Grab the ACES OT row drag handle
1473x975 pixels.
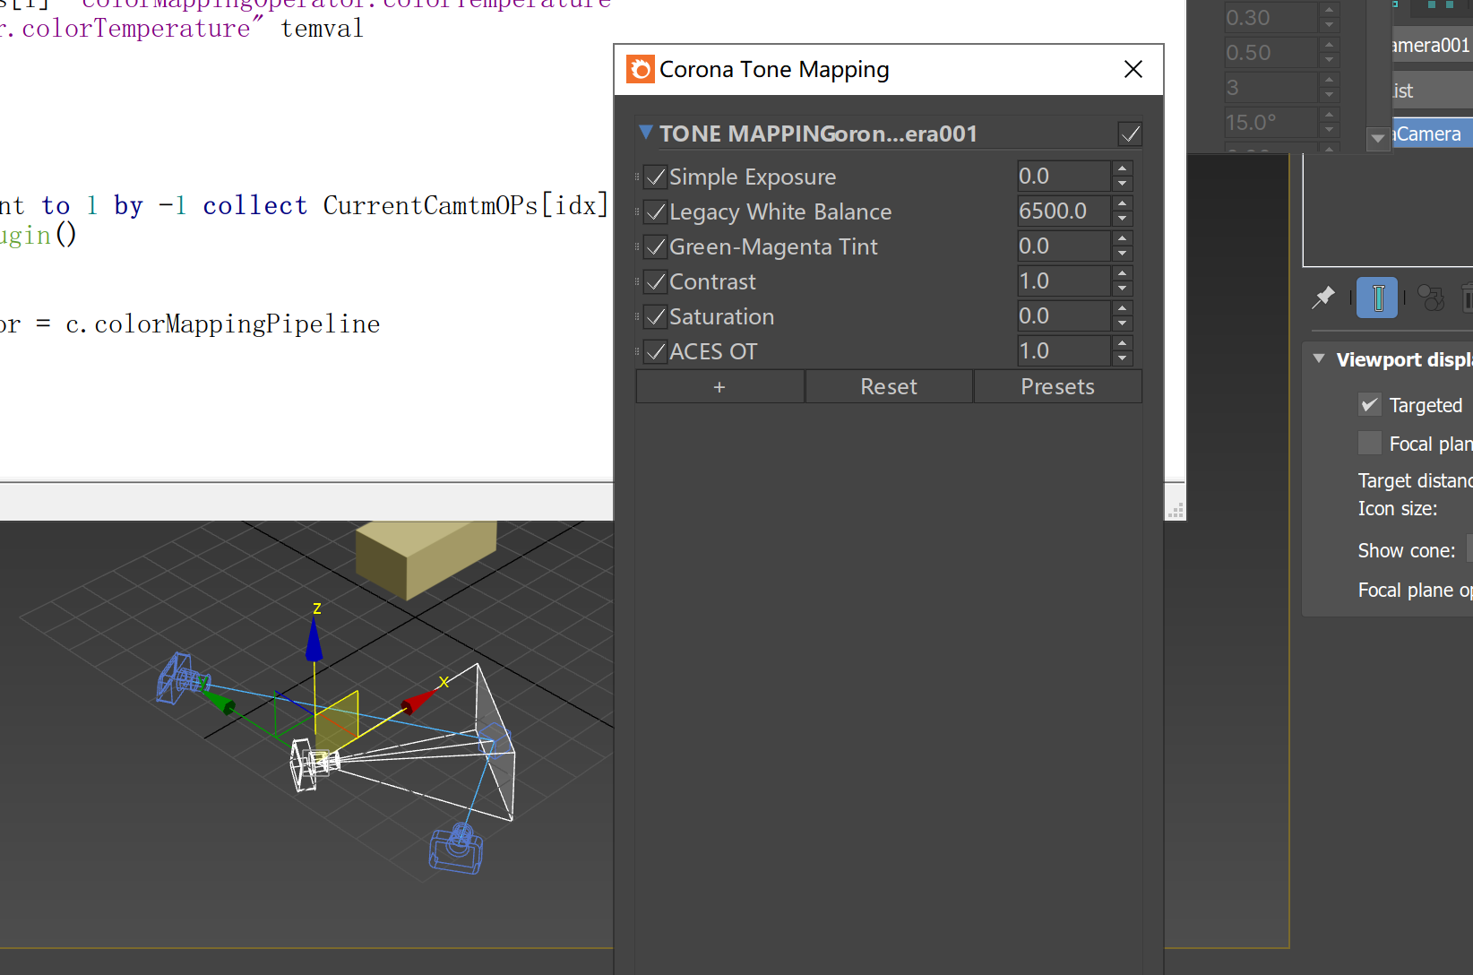[637, 351]
